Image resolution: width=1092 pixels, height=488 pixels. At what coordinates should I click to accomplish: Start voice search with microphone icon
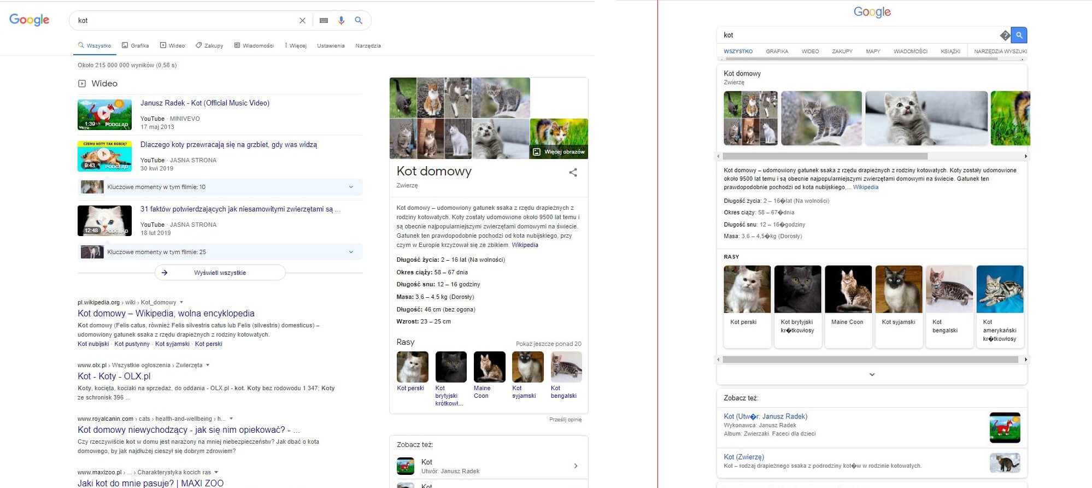341,20
